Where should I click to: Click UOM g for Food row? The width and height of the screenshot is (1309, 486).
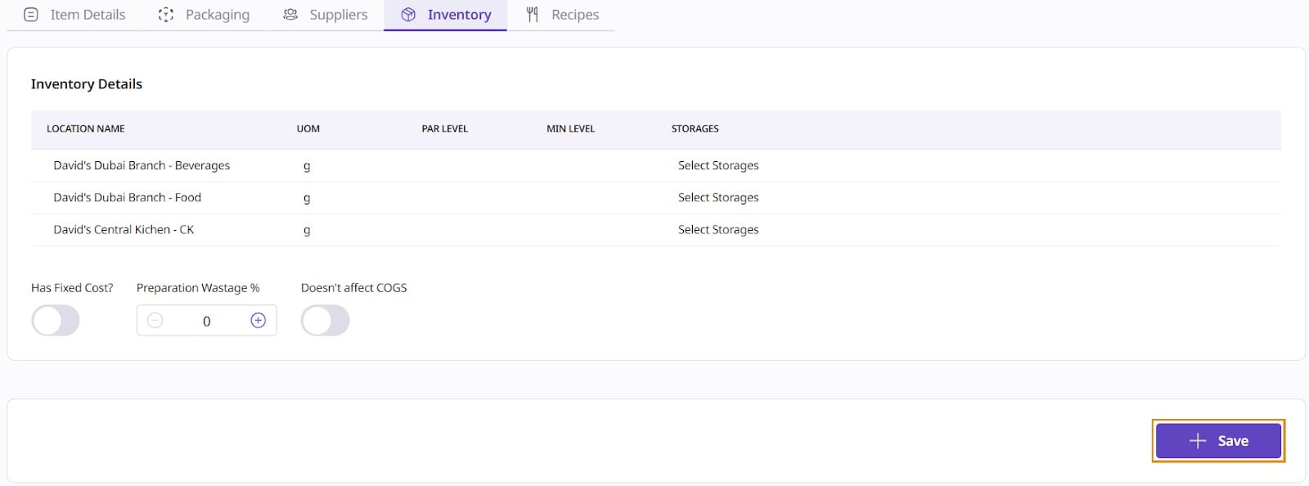click(x=307, y=198)
